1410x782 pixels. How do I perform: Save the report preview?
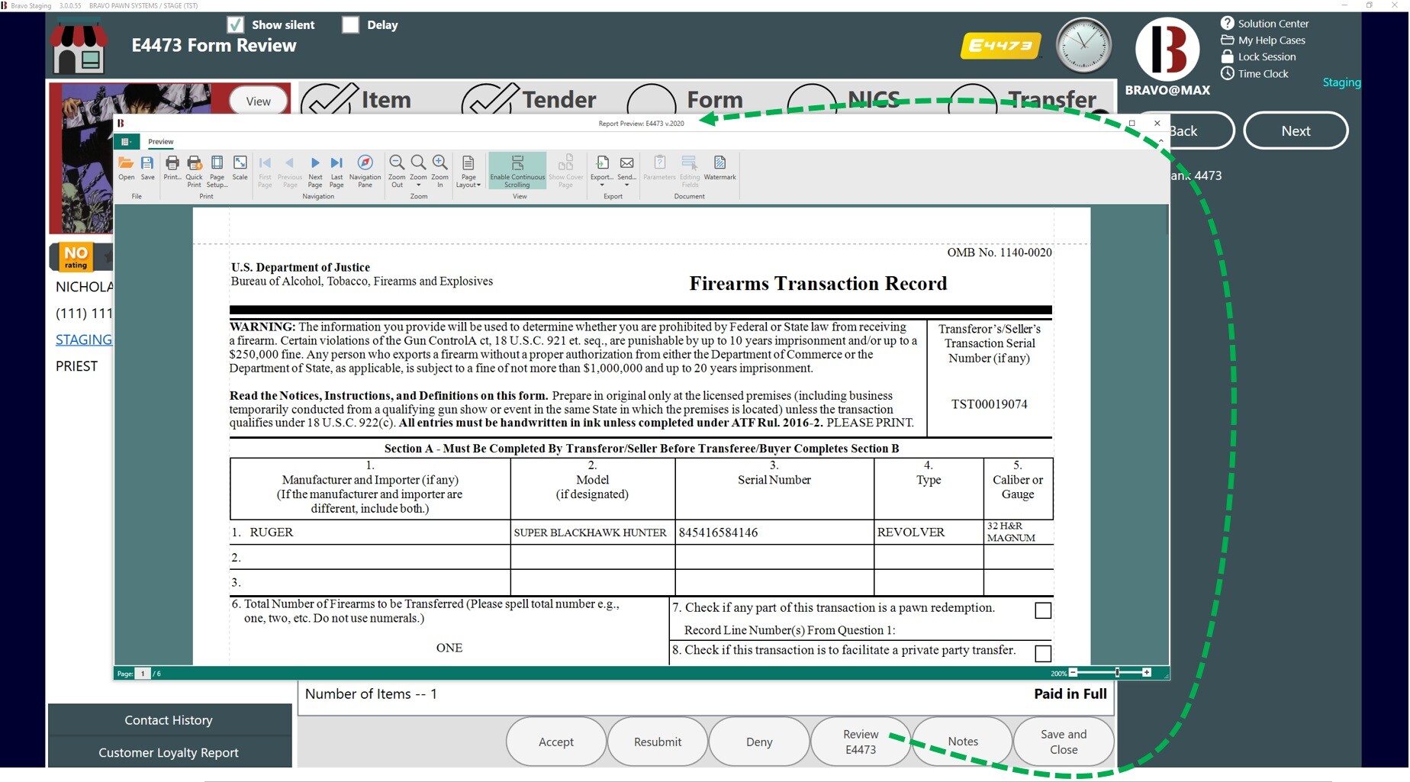(147, 169)
